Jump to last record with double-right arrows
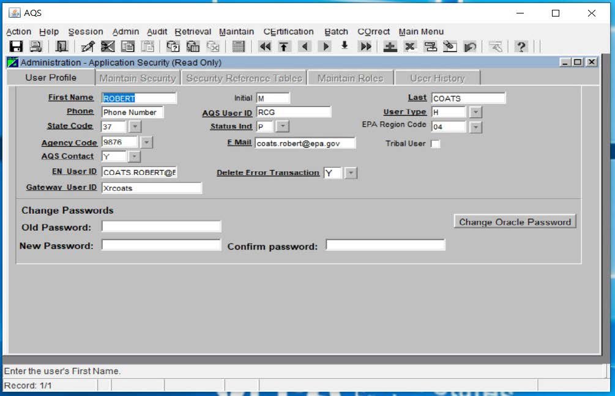 (x=365, y=47)
